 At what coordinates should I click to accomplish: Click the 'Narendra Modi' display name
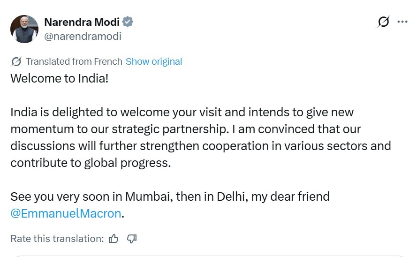82,22
